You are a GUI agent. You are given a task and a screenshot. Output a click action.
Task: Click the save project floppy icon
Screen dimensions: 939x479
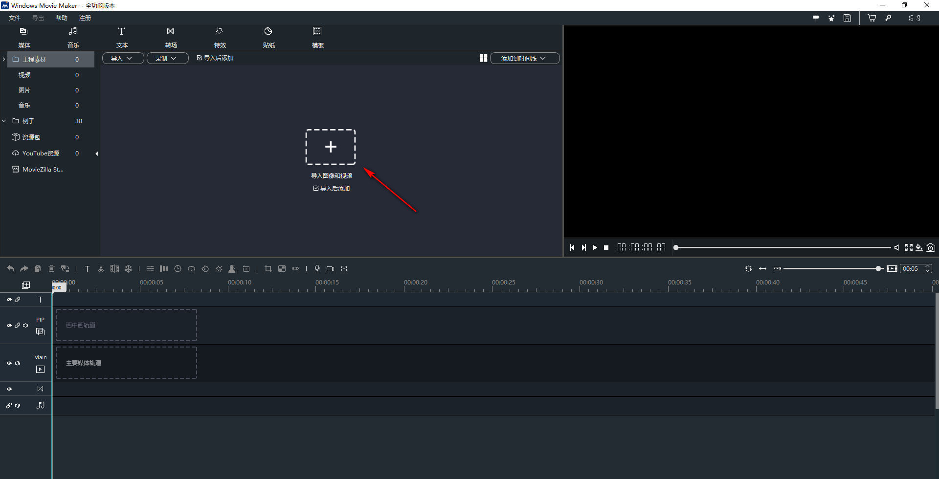pos(848,18)
